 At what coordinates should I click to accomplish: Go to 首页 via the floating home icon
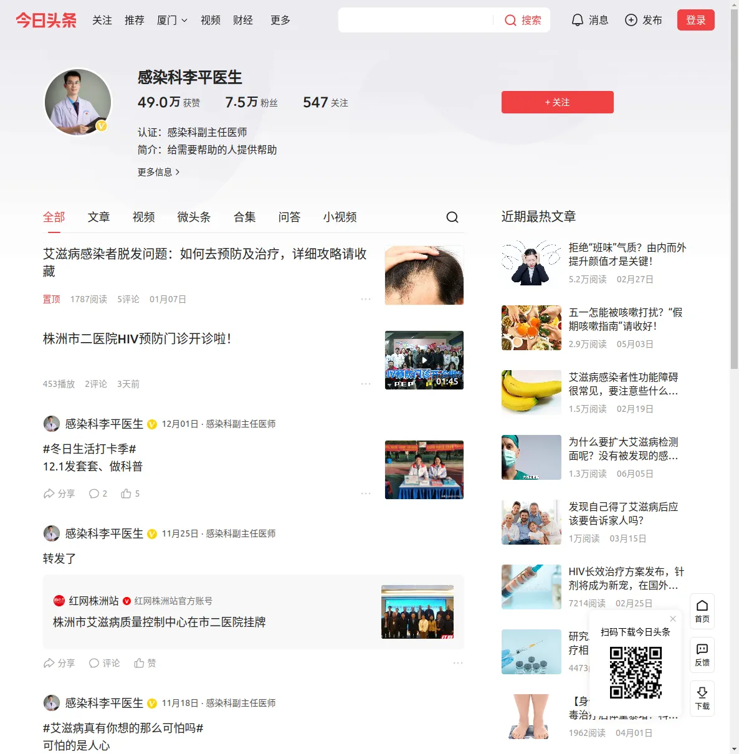pyautogui.click(x=702, y=611)
